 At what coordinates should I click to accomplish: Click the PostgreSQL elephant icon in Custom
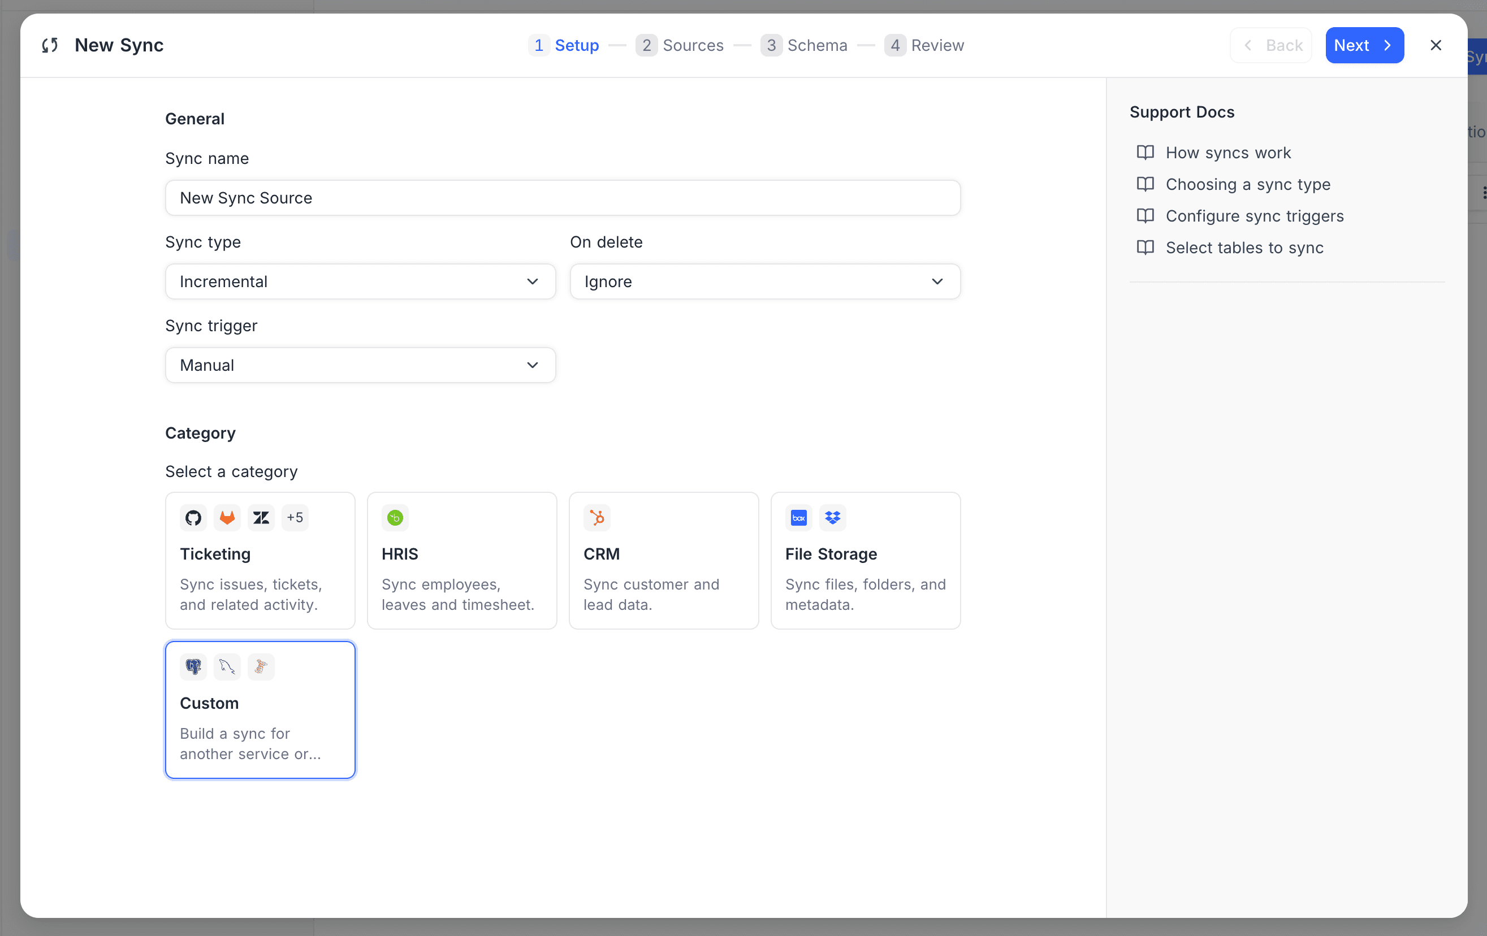click(x=193, y=667)
